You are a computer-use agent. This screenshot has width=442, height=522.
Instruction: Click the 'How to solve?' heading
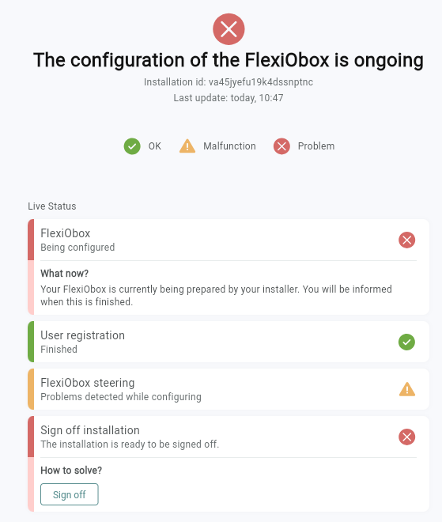(71, 471)
